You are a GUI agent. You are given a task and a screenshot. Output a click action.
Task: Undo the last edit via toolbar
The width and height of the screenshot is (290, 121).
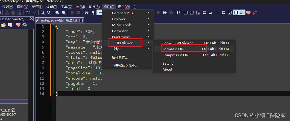click(28, 13)
